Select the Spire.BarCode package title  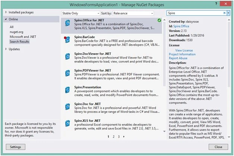pyautogui.click(x=85, y=37)
